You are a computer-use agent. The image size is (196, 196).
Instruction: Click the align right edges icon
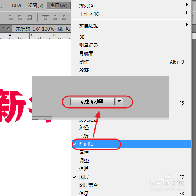29,18
